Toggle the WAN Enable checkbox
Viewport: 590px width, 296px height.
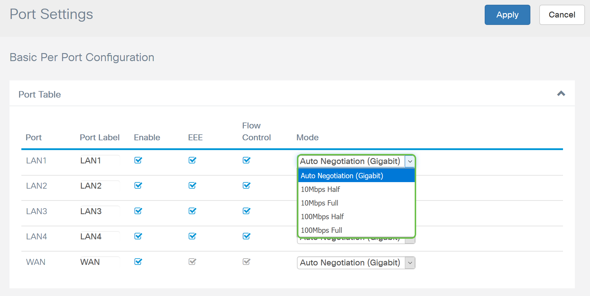coord(138,262)
